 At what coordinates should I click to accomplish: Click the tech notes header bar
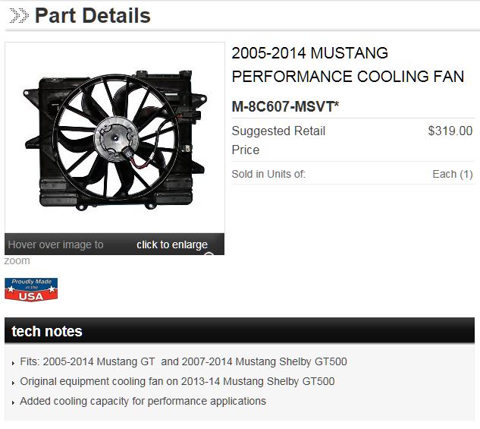[240, 331]
